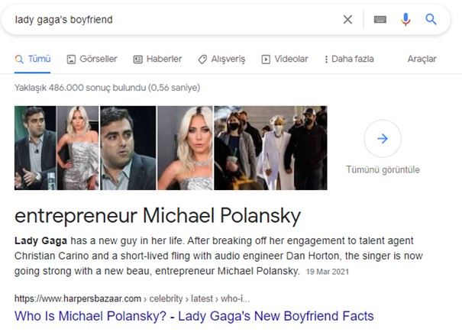Click the Alışveriş tag icon
Screen dimensions: 462x332
(x=202, y=60)
